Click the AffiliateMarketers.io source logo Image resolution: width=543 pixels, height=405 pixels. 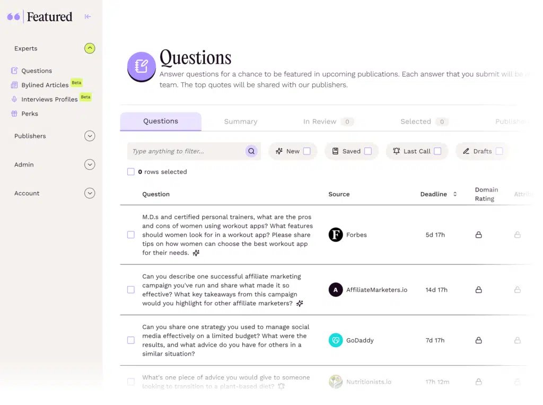[336, 290]
